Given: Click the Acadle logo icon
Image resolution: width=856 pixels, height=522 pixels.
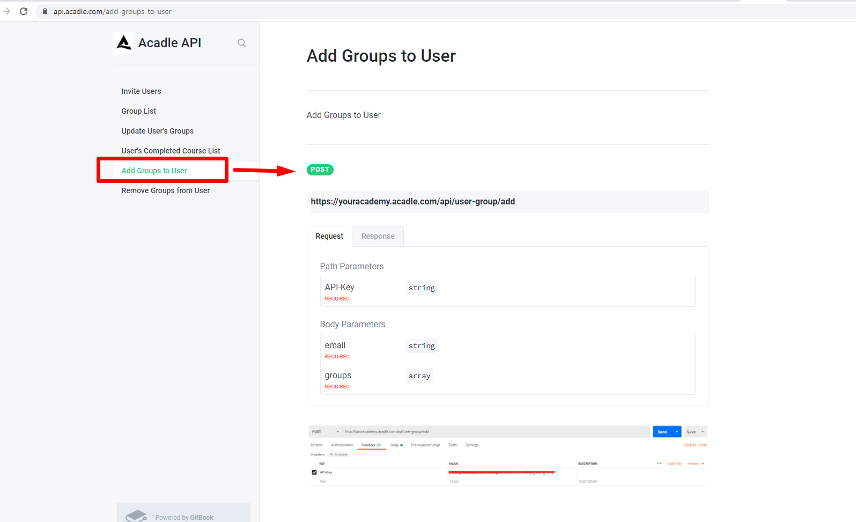Looking at the screenshot, I should 124,43.
